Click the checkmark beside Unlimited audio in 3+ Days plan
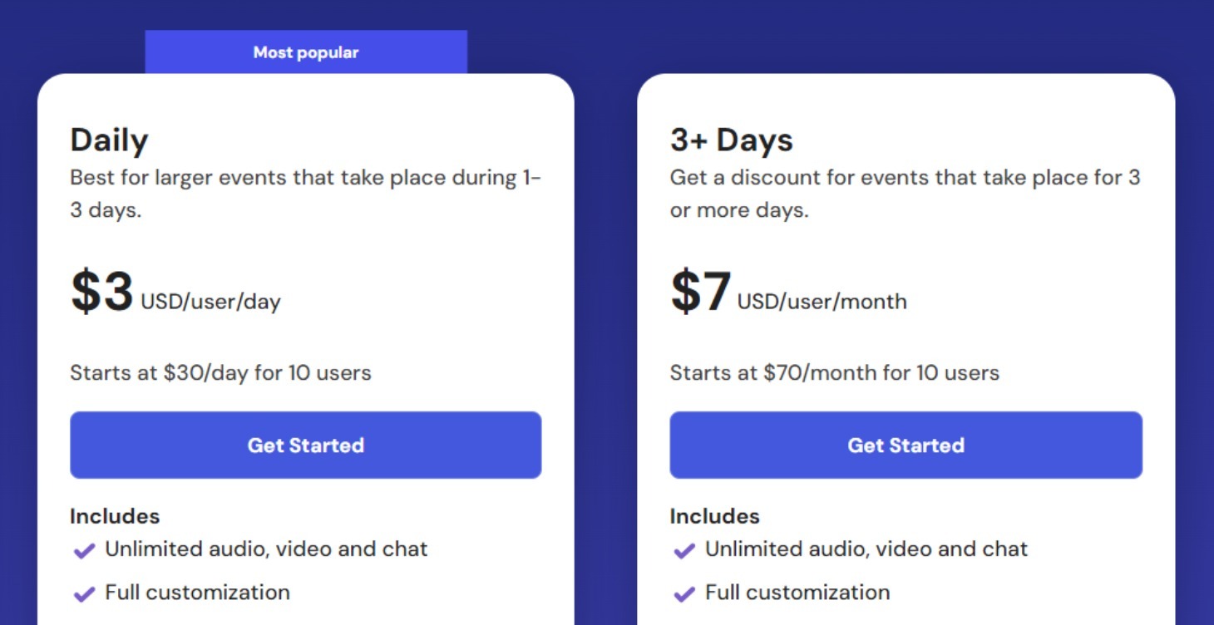 tap(684, 550)
